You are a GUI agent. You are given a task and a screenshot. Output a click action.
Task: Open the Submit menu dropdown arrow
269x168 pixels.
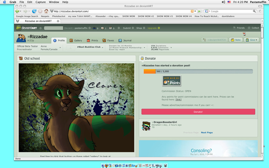(133, 28)
